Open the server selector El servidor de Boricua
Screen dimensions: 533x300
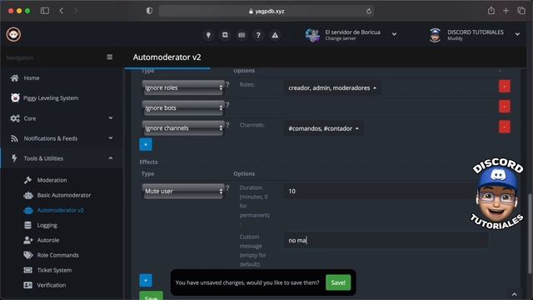tap(351, 35)
